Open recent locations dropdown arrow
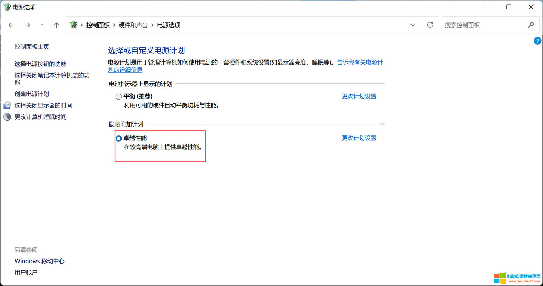This screenshot has width=543, height=286. point(42,25)
